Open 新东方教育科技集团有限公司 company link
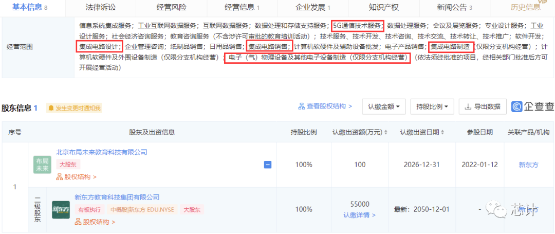This screenshot has height=234, width=555. pyautogui.click(x=117, y=197)
